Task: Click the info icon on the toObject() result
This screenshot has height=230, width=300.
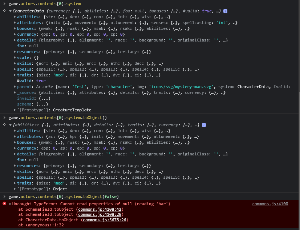Action: point(203,124)
